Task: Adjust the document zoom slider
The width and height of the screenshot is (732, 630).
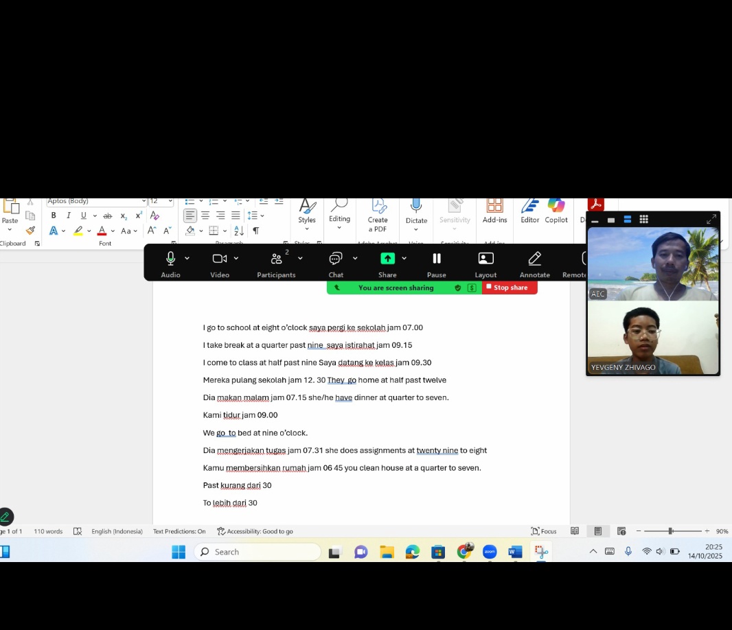Action: tap(671, 531)
